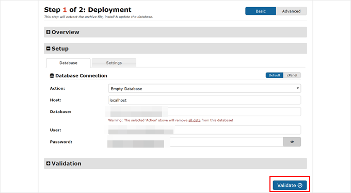Open the Database tab
Viewport: 351px width, 193px height.
tap(68, 63)
